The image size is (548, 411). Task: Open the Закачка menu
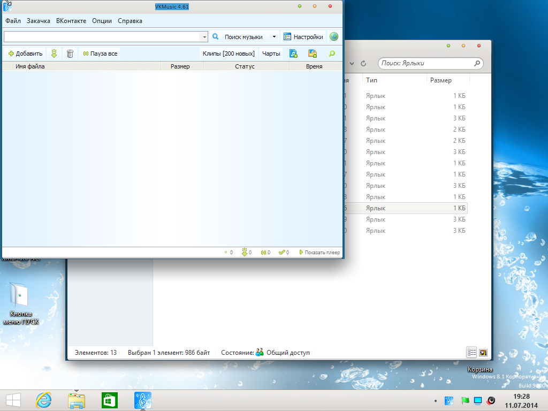coord(39,21)
